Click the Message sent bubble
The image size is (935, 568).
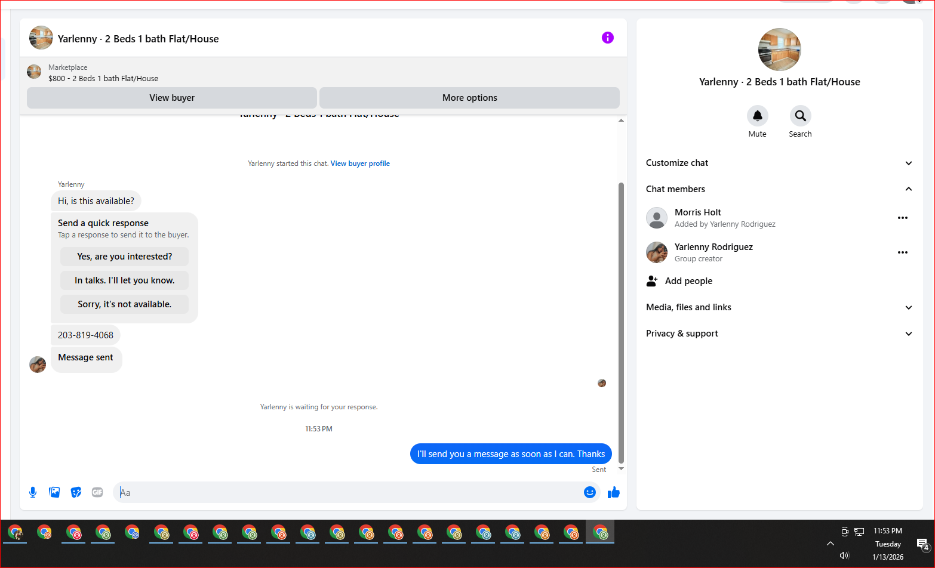87,360
